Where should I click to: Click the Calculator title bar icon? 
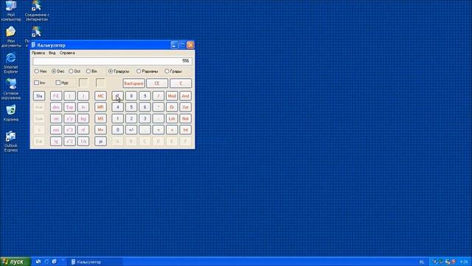33,45
